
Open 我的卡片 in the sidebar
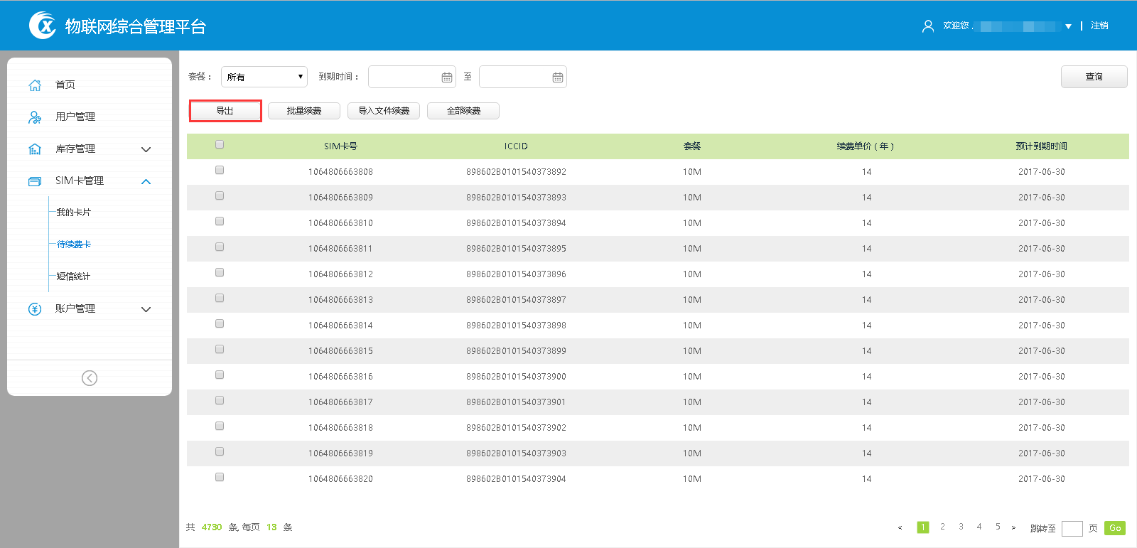tap(74, 213)
